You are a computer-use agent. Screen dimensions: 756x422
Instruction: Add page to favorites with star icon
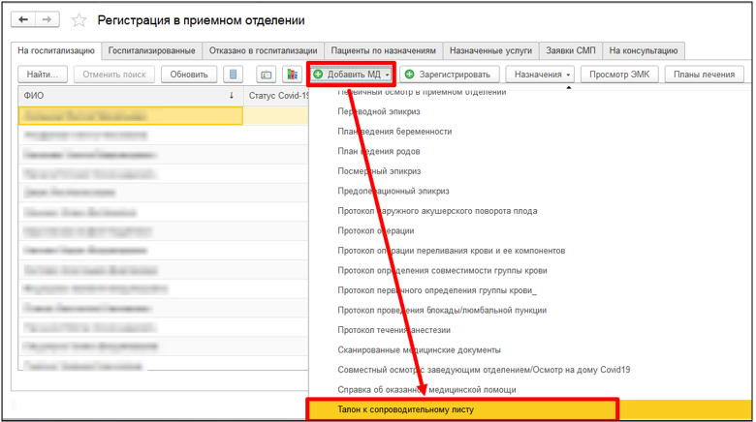coord(79,20)
